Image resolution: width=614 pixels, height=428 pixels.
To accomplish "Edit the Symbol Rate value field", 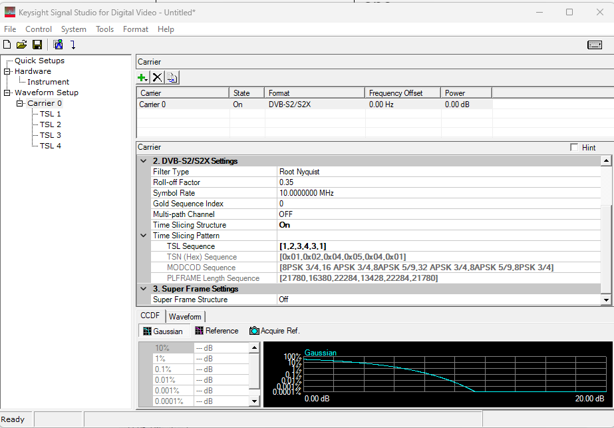I will tap(438, 193).
